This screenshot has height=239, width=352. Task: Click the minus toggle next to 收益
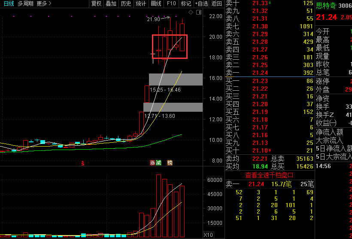pos(333,123)
